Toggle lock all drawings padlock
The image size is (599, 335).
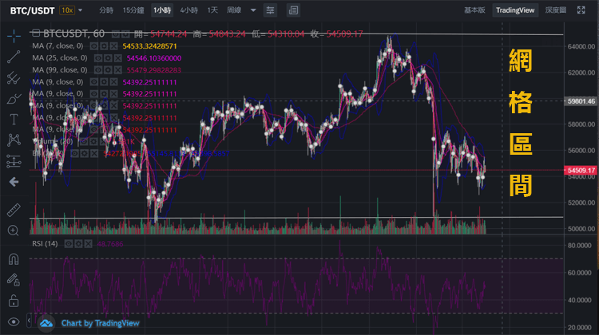pyautogui.click(x=14, y=300)
